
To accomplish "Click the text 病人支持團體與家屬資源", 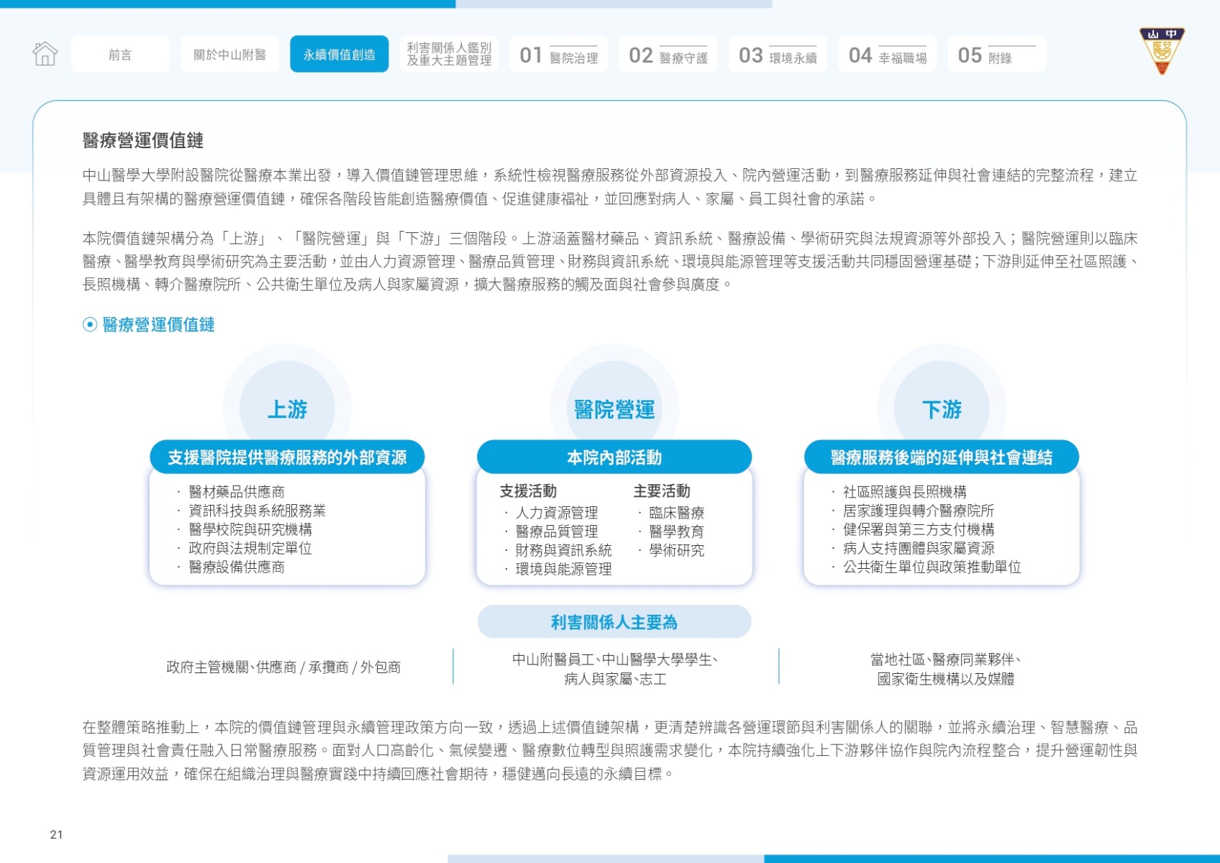I will tap(919, 548).
